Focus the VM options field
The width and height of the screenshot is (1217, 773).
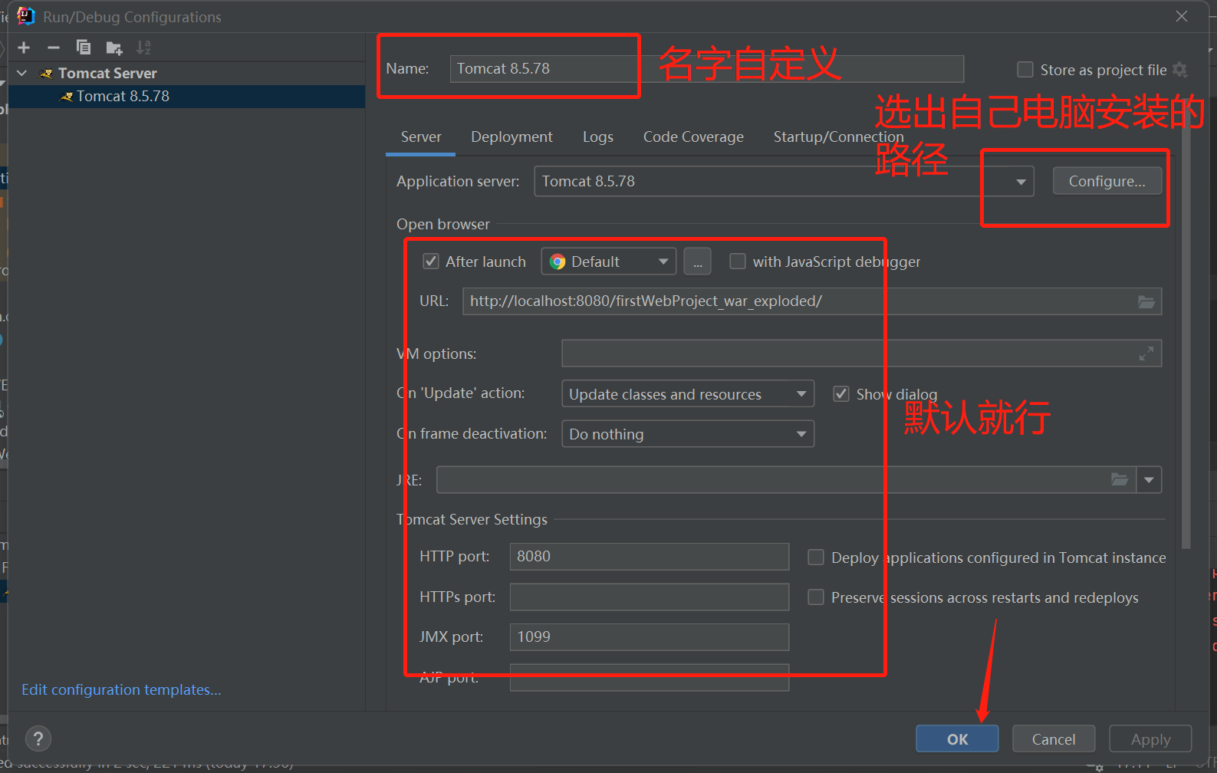point(861,354)
